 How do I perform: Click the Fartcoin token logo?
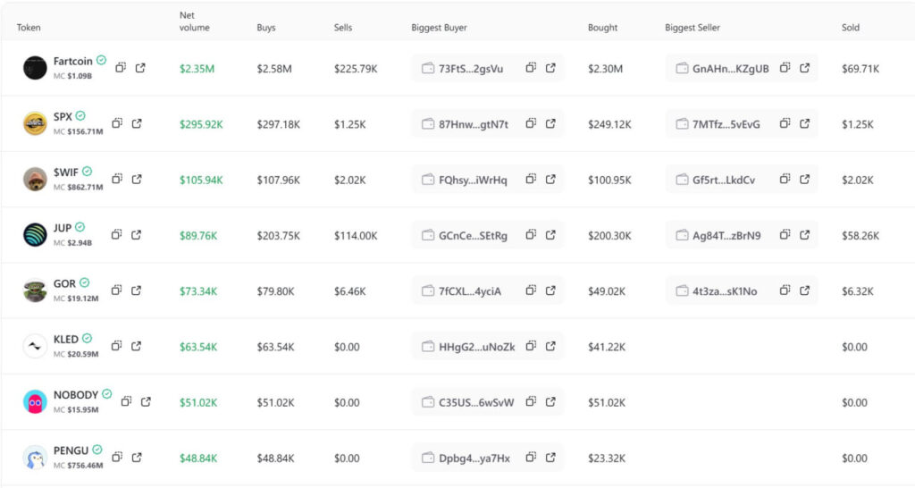click(x=35, y=68)
